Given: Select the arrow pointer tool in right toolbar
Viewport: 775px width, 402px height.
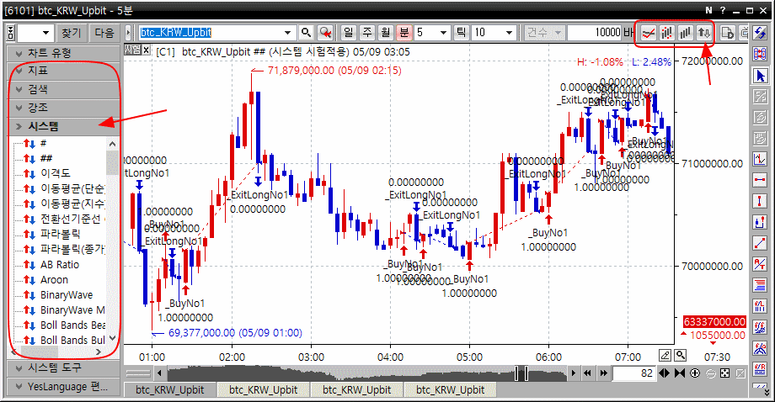Looking at the screenshot, I should pyautogui.click(x=761, y=76).
